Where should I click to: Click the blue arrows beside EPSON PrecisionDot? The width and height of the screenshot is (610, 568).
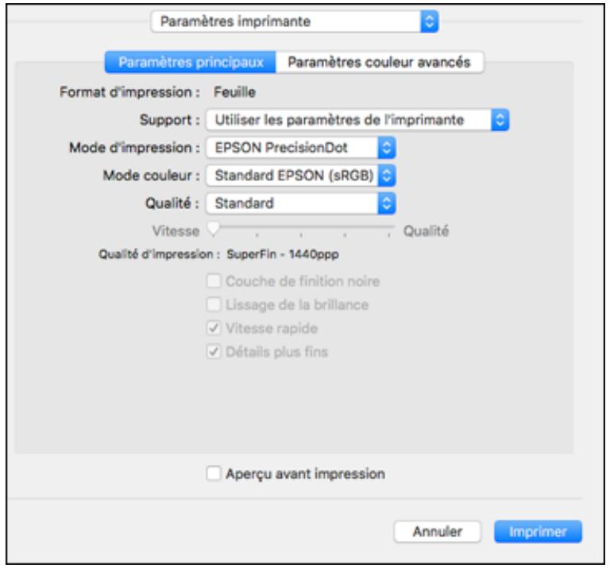(x=387, y=148)
